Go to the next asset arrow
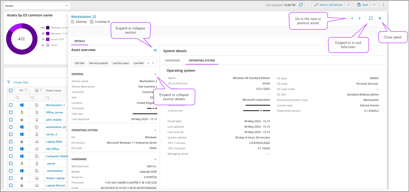This screenshot has height=192, width=409. pyautogui.click(x=359, y=18)
